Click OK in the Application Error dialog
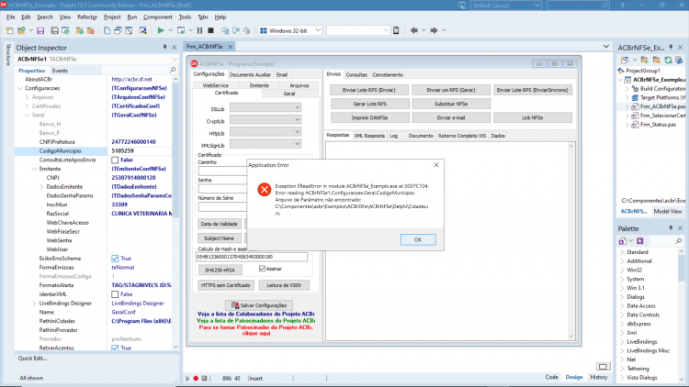The image size is (689, 387). [x=418, y=239]
